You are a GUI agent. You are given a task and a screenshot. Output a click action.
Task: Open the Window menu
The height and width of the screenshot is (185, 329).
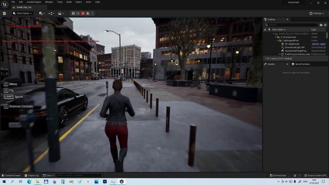pos(49,2)
